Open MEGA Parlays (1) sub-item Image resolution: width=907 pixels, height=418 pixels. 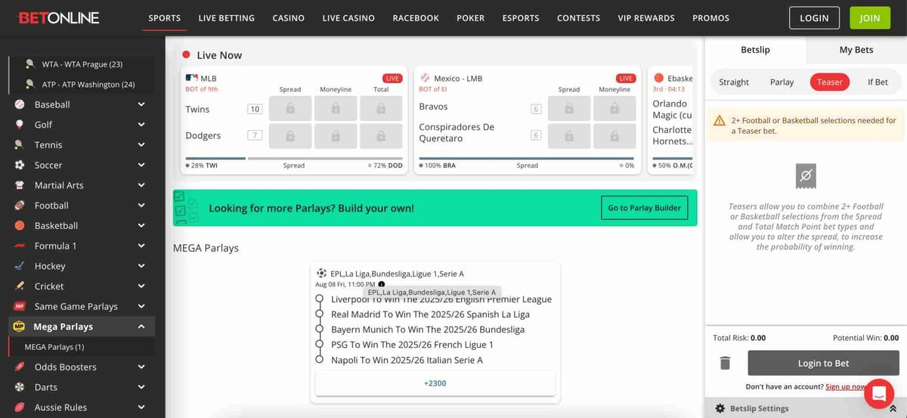tap(54, 347)
